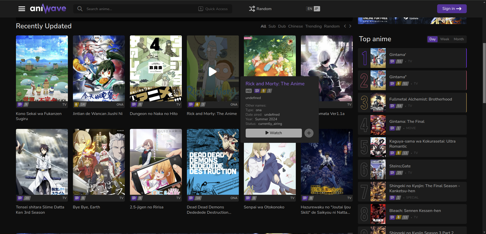486x234 pixels.
Task: Show Top anime for the Month
Action: pos(459,39)
